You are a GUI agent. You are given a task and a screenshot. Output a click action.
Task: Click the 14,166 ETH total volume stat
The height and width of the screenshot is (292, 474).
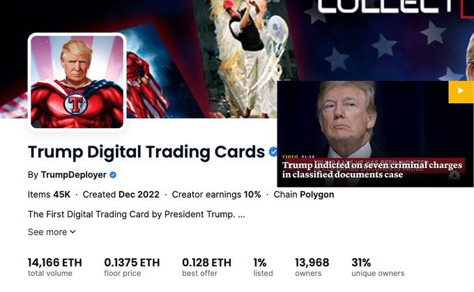point(54,267)
